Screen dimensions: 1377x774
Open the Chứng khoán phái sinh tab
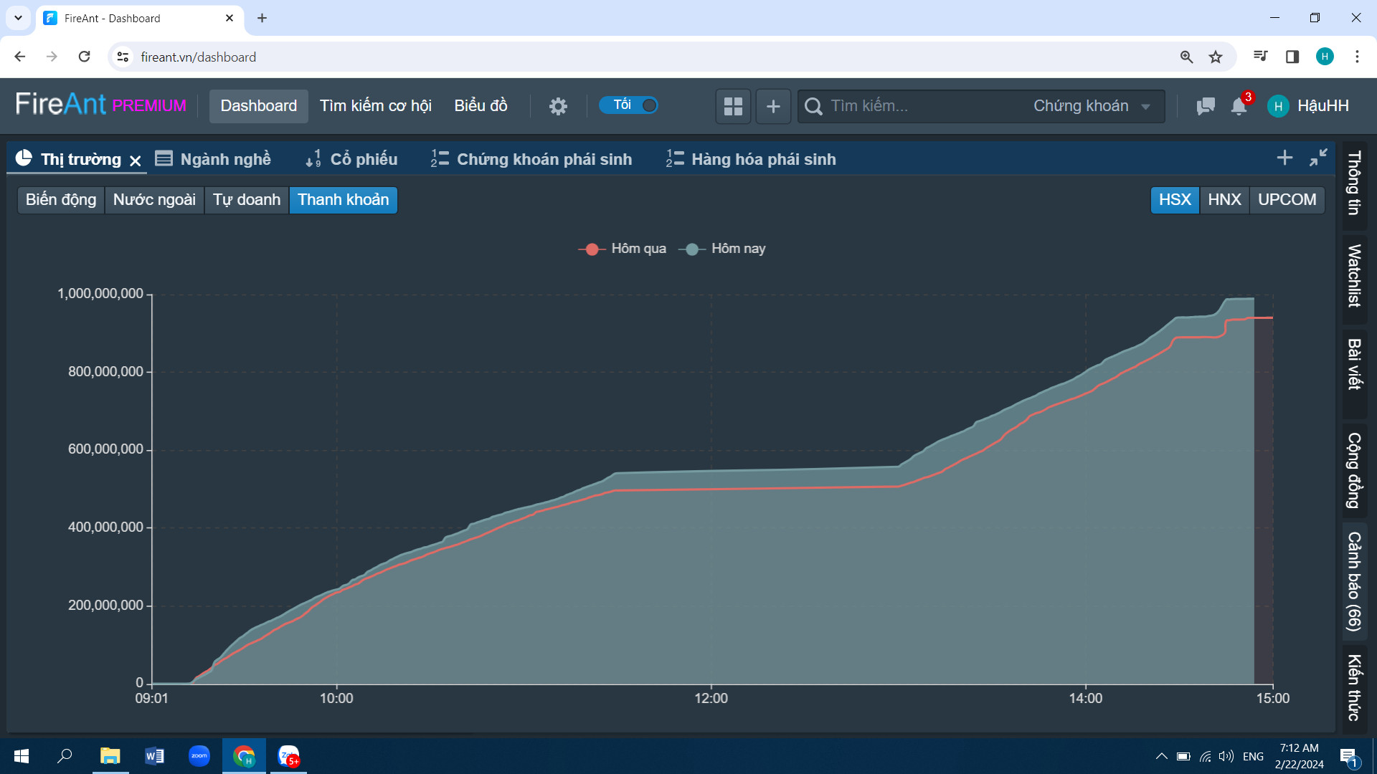(x=531, y=159)
